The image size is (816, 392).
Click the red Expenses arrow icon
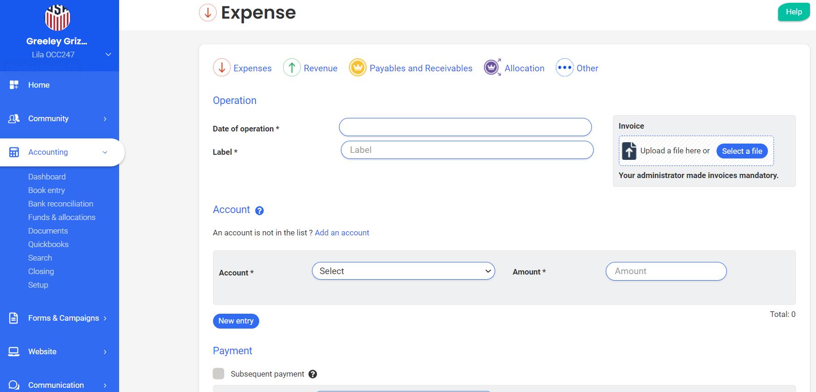222,68
